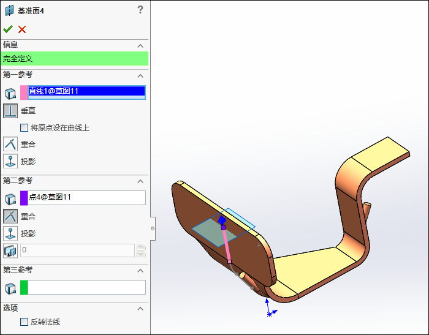429x335 pixels.
Task: Click first reference entity cube icon
Action: point(10,94)
